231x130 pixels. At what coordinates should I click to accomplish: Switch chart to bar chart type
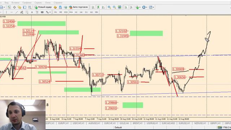coord(93,7)
